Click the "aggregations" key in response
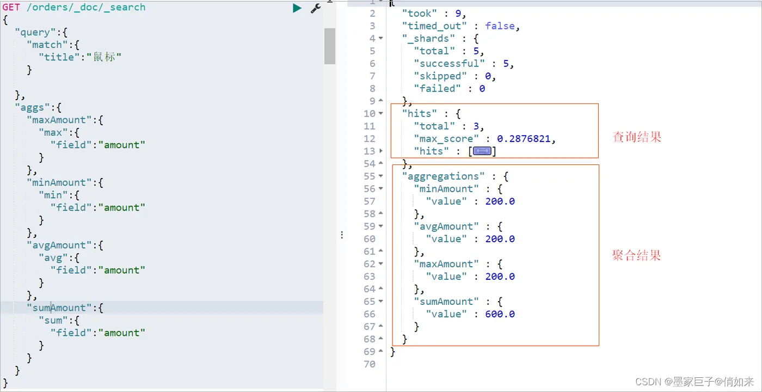Viewport: 762px width, 392px height. click(444, 176)
